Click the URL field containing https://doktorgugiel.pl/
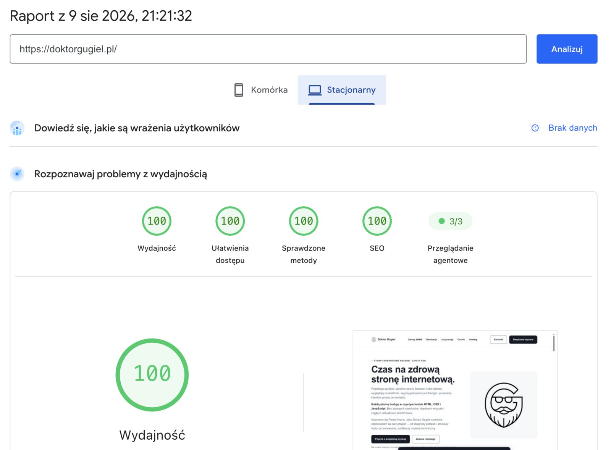This screenshot has height=450, width=611. point(268,49)
